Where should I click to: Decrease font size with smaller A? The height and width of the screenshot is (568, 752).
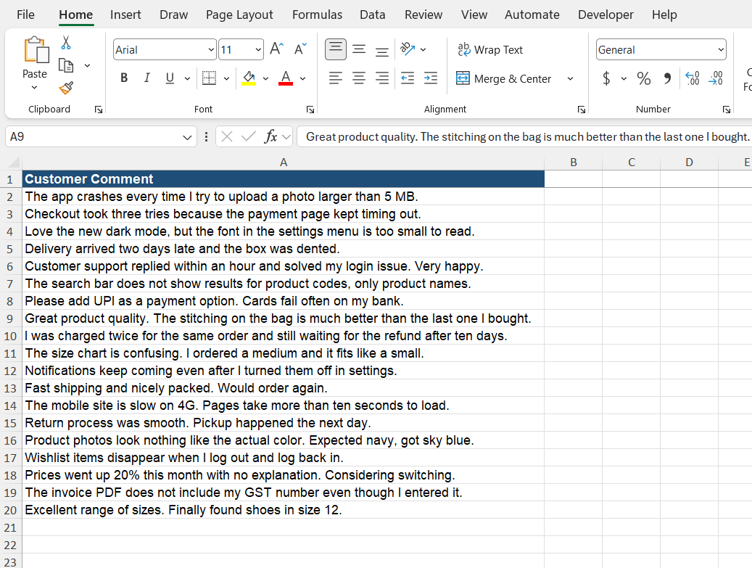(300, 49)
